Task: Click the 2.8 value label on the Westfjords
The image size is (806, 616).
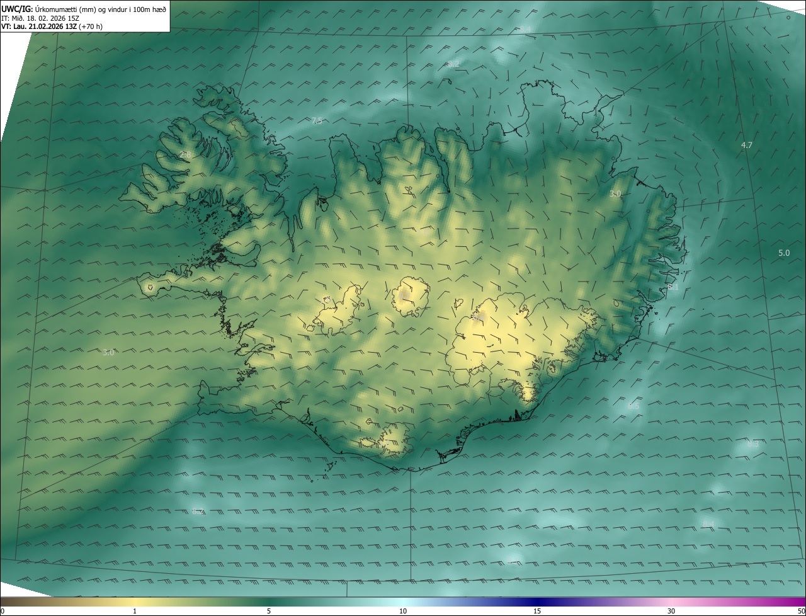Action: (x=184, y=154)
